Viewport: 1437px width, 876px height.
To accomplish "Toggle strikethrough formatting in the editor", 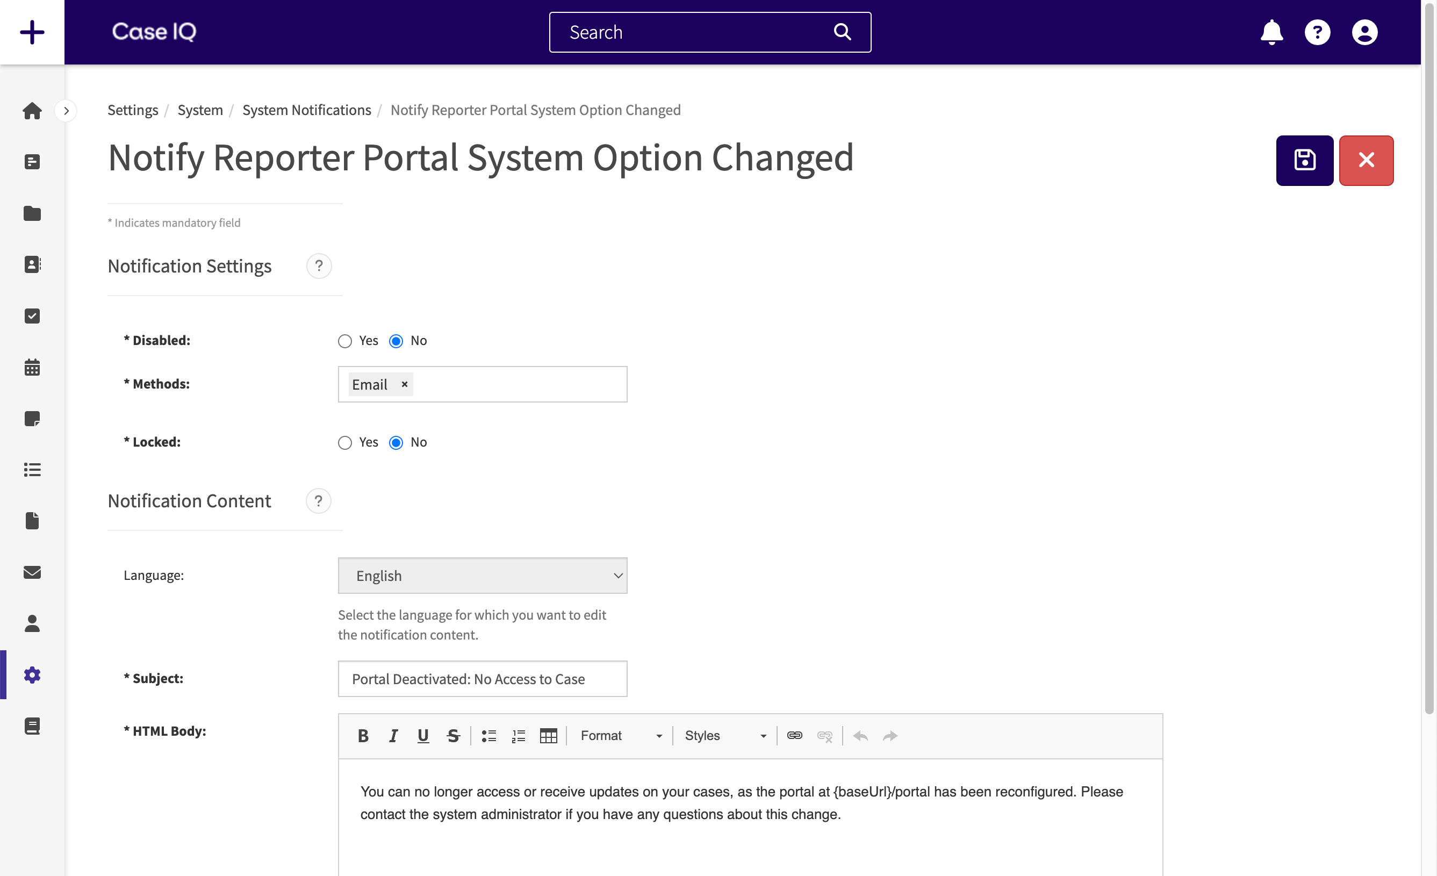I will click(x=453, y=736).
